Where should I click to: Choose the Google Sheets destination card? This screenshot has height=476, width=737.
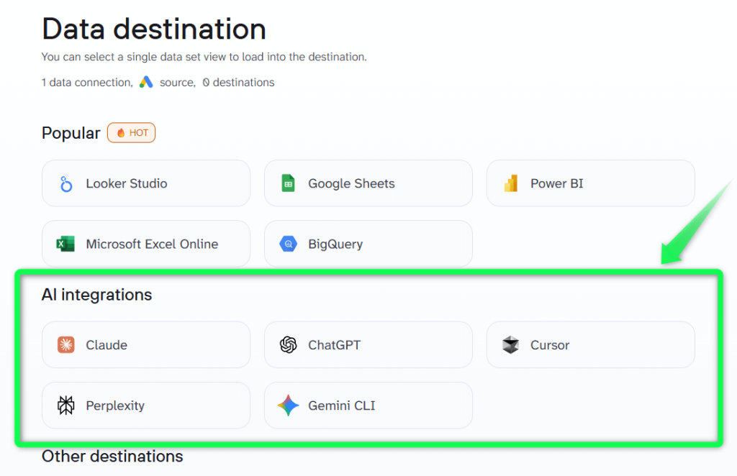(368, 183)
